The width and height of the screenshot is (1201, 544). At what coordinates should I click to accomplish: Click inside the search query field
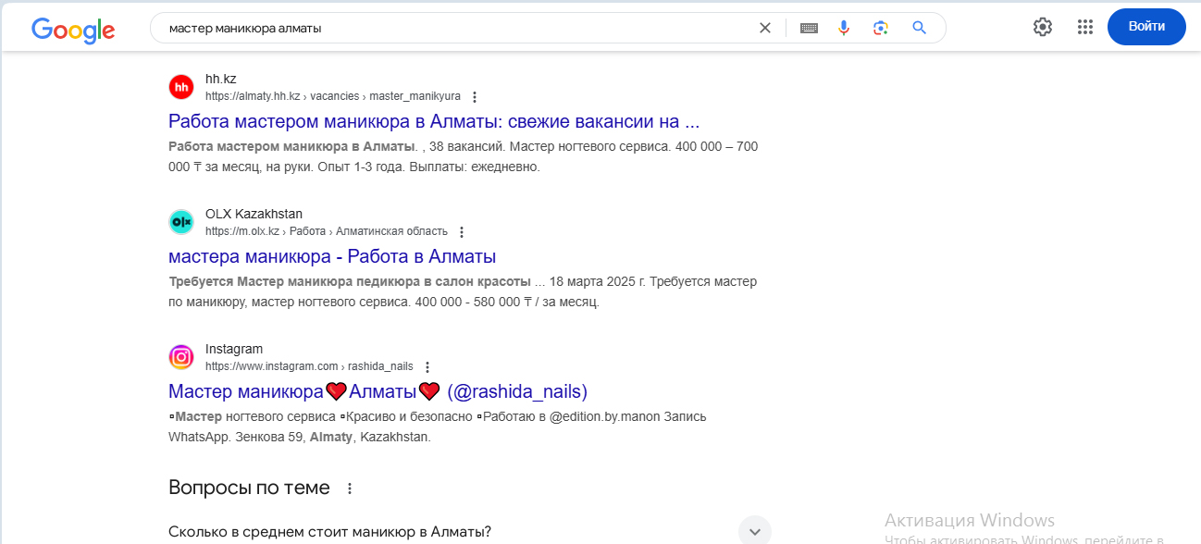(453, 28)
